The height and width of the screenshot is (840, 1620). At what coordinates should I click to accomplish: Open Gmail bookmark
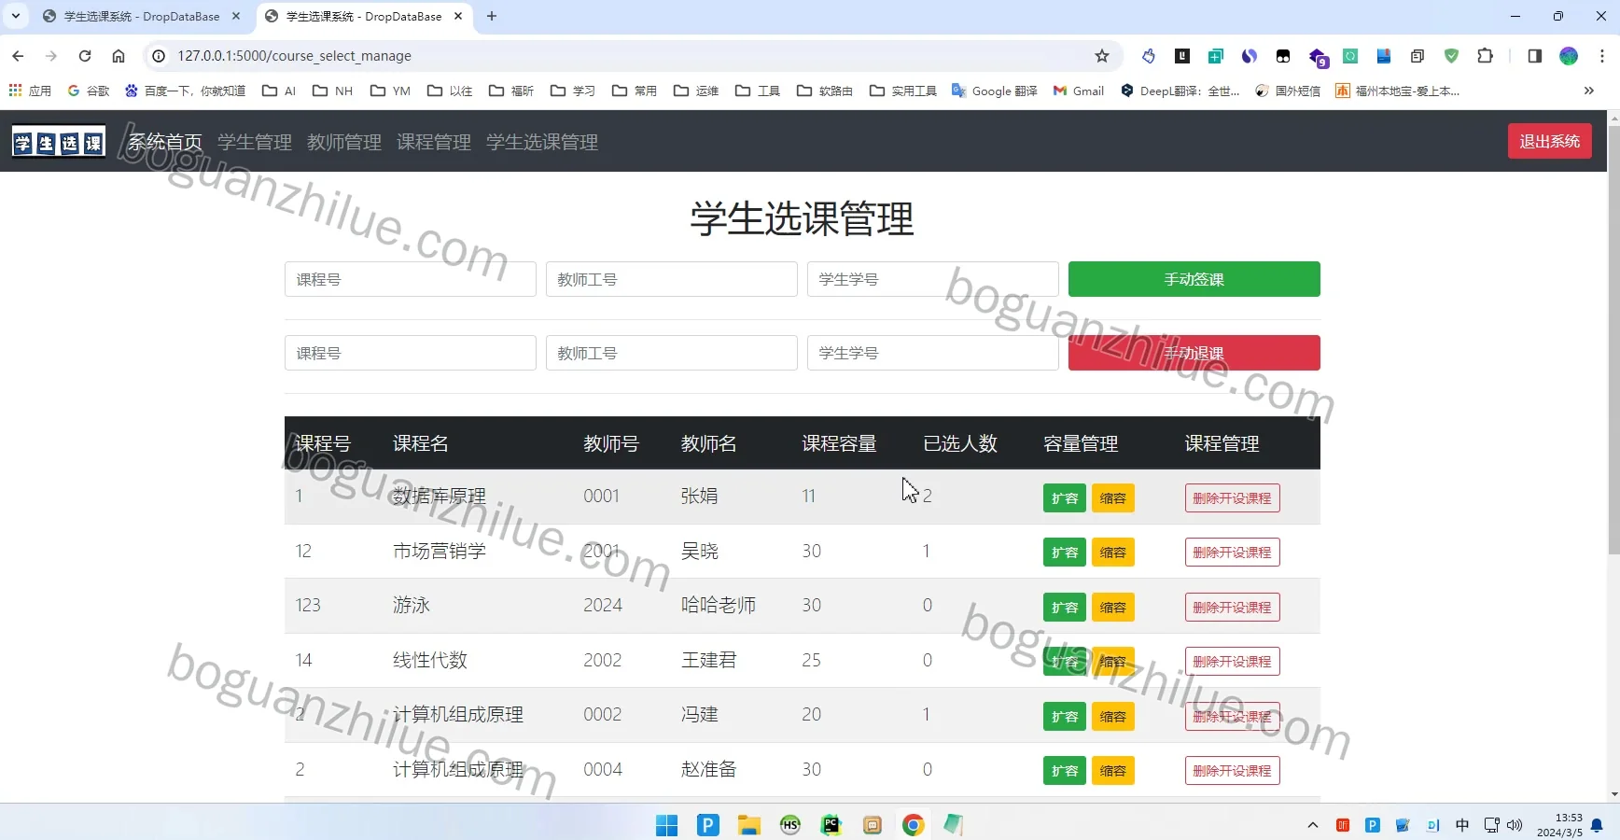[1079, 91]
